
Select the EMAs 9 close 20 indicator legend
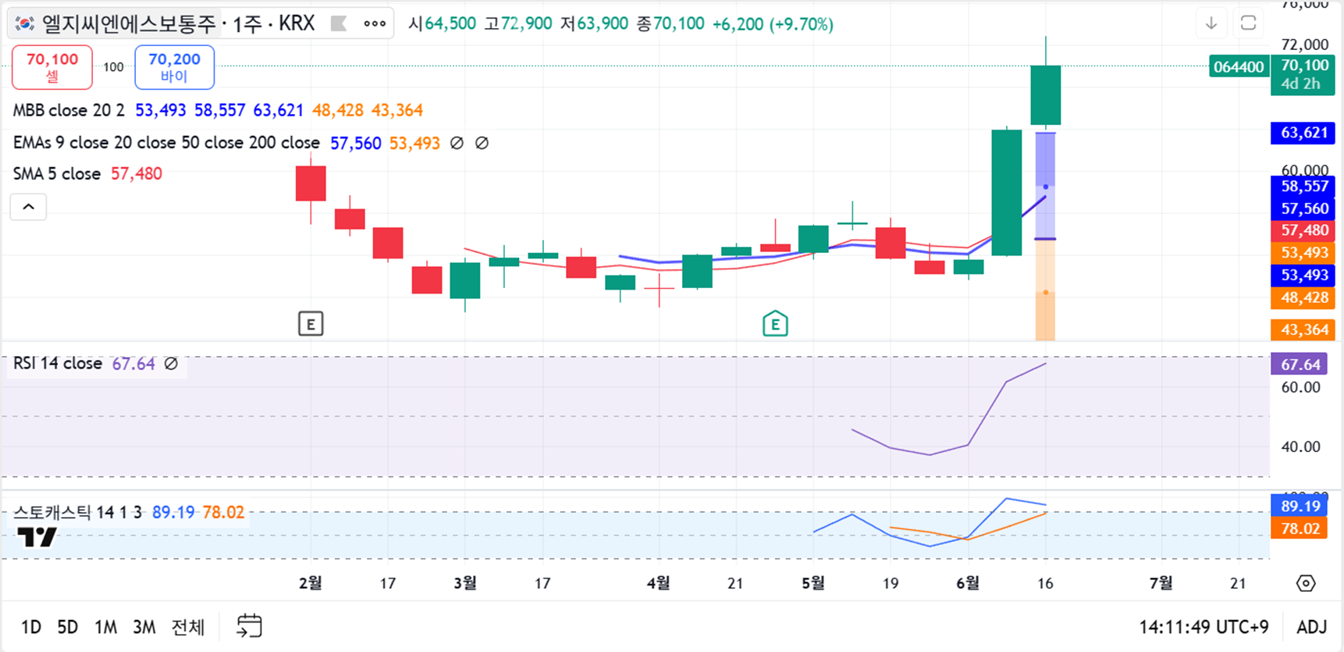pyautogui.click(x=166, y=143)
